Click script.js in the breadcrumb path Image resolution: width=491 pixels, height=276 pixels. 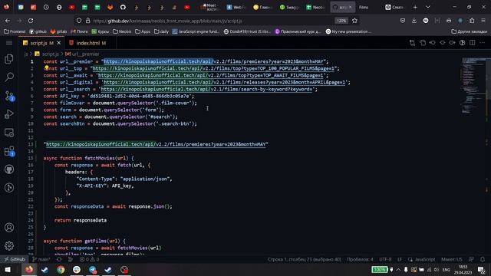(x=50, y=54)
